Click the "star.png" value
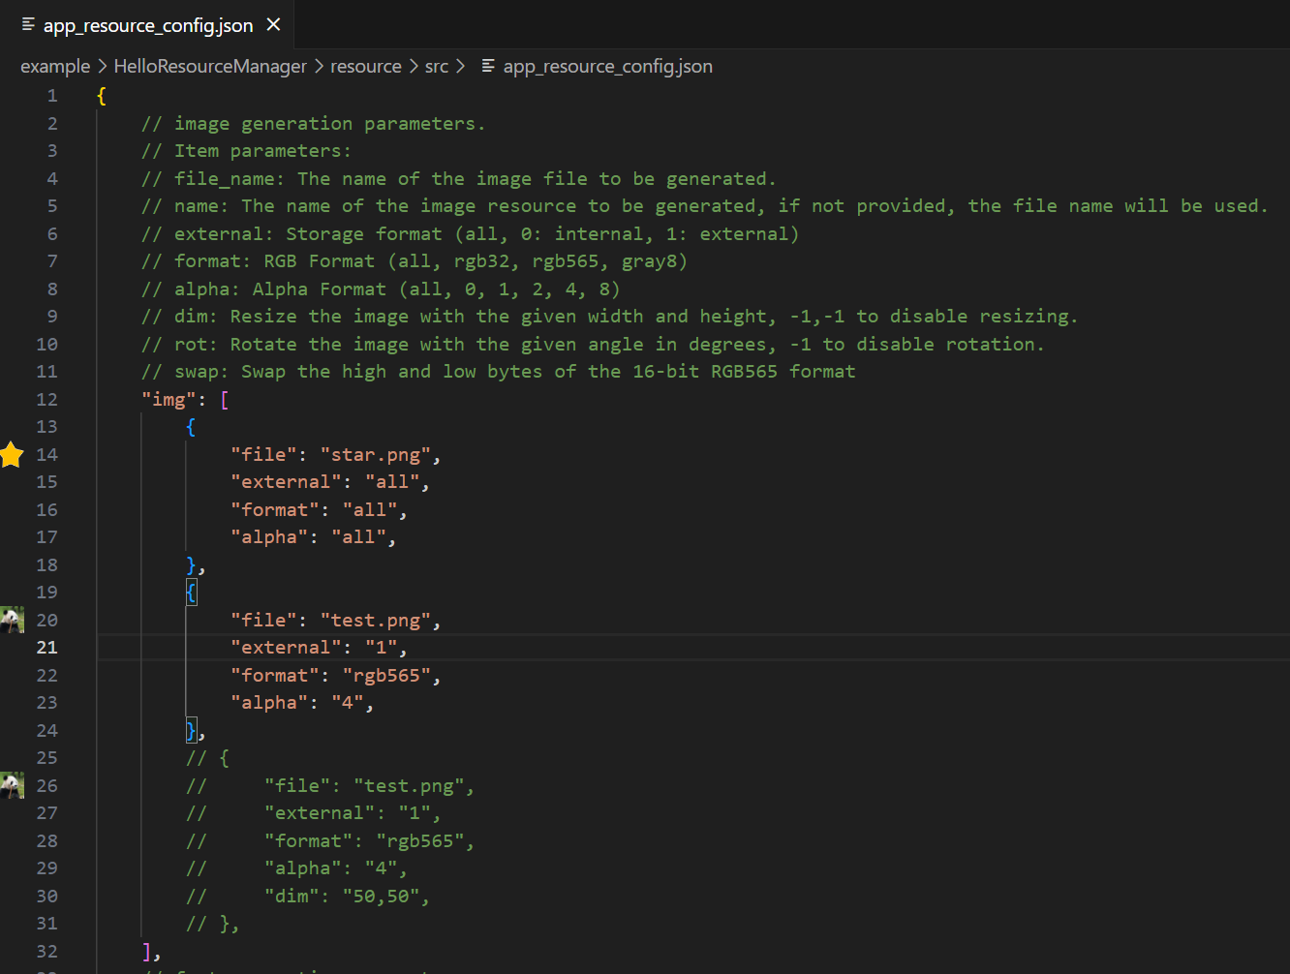Image resolution: width=1290 pixels, height=974 pixels. click(x=375, y=454)
